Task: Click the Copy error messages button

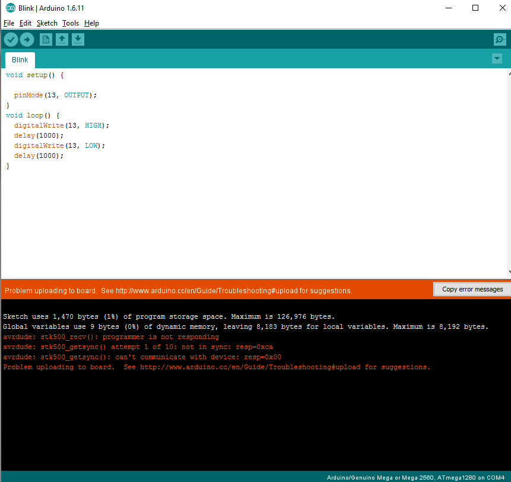Action: click(x=472, y=290)
